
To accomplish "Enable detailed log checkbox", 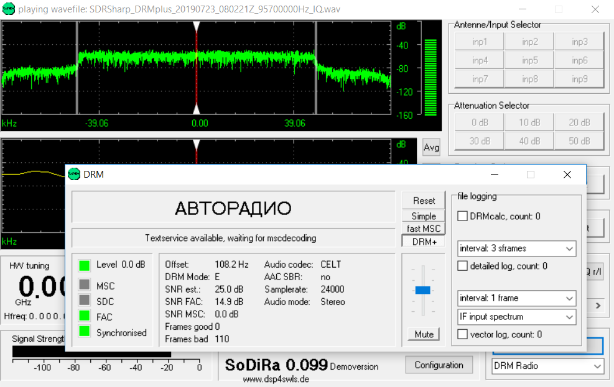I will coord(462,266).
